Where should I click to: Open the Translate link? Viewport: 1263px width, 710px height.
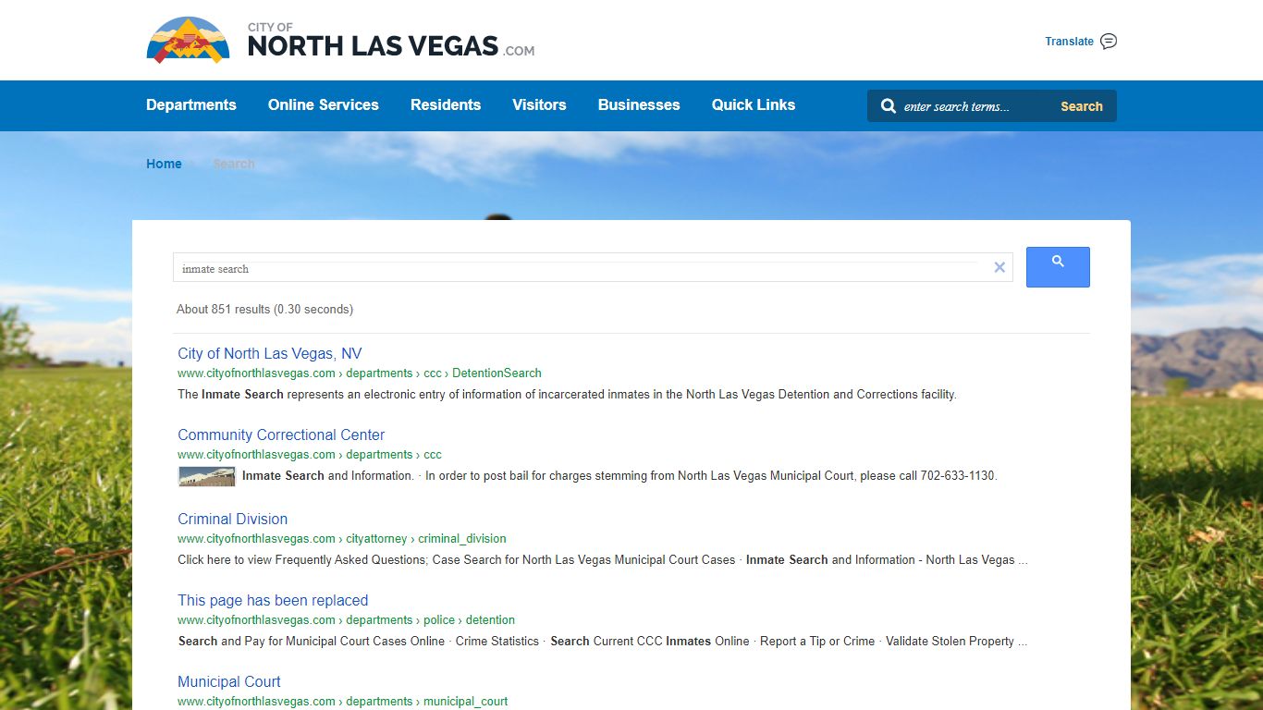coord(1069,42)
